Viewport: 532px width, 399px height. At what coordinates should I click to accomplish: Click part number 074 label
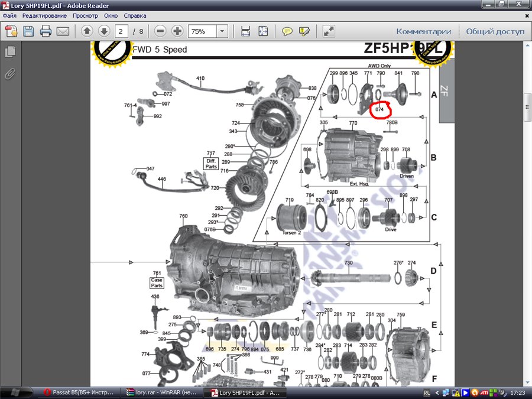click(x=379, y=109)
